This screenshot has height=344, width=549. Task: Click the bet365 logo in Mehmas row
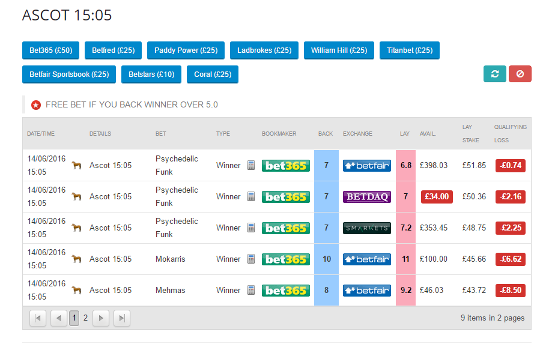click(x=286, y=290)
